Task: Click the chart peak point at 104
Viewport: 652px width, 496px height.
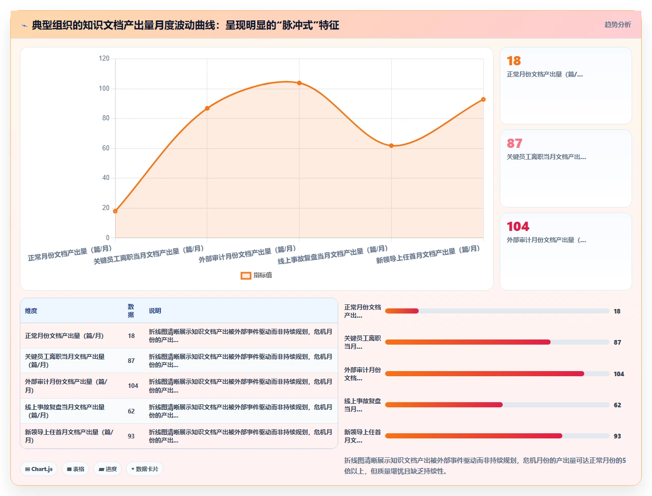Action: tap(299, 83)
